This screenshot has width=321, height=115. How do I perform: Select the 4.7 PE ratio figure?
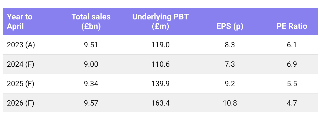[292, 103]
